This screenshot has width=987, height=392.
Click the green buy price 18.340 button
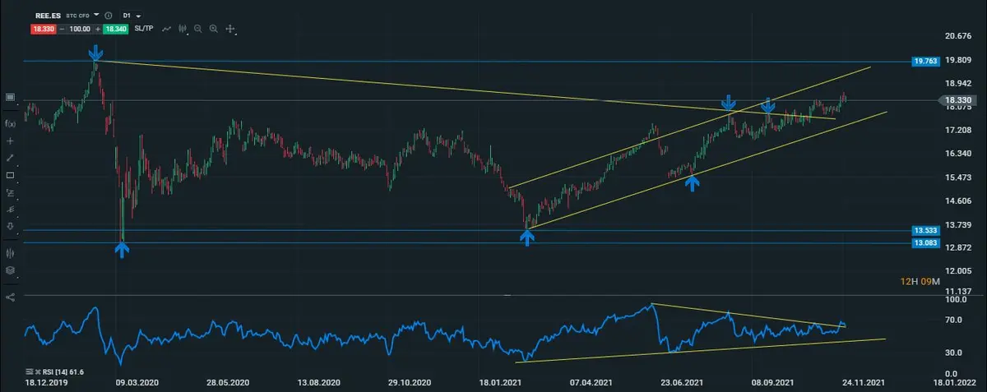[x=114, y=29]
